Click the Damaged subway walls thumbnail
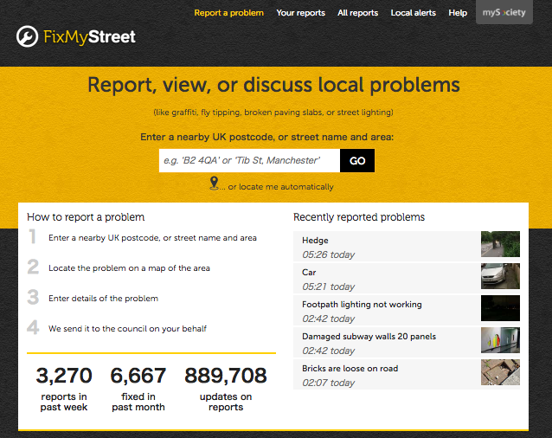 pos(500,340)
